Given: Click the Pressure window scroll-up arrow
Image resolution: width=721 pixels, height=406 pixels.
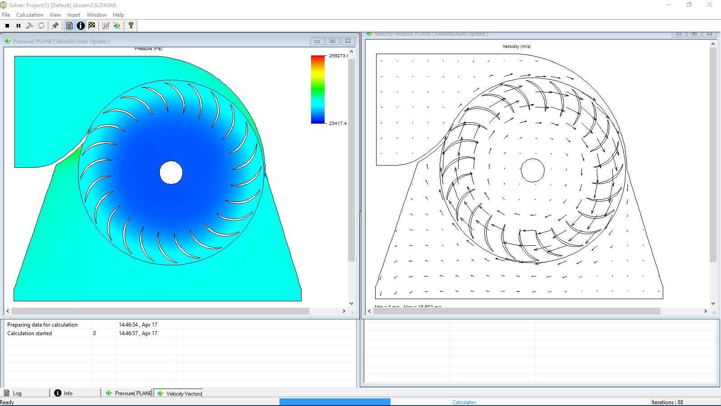Looking at the screenshot, I should click(x=351, y=52).
